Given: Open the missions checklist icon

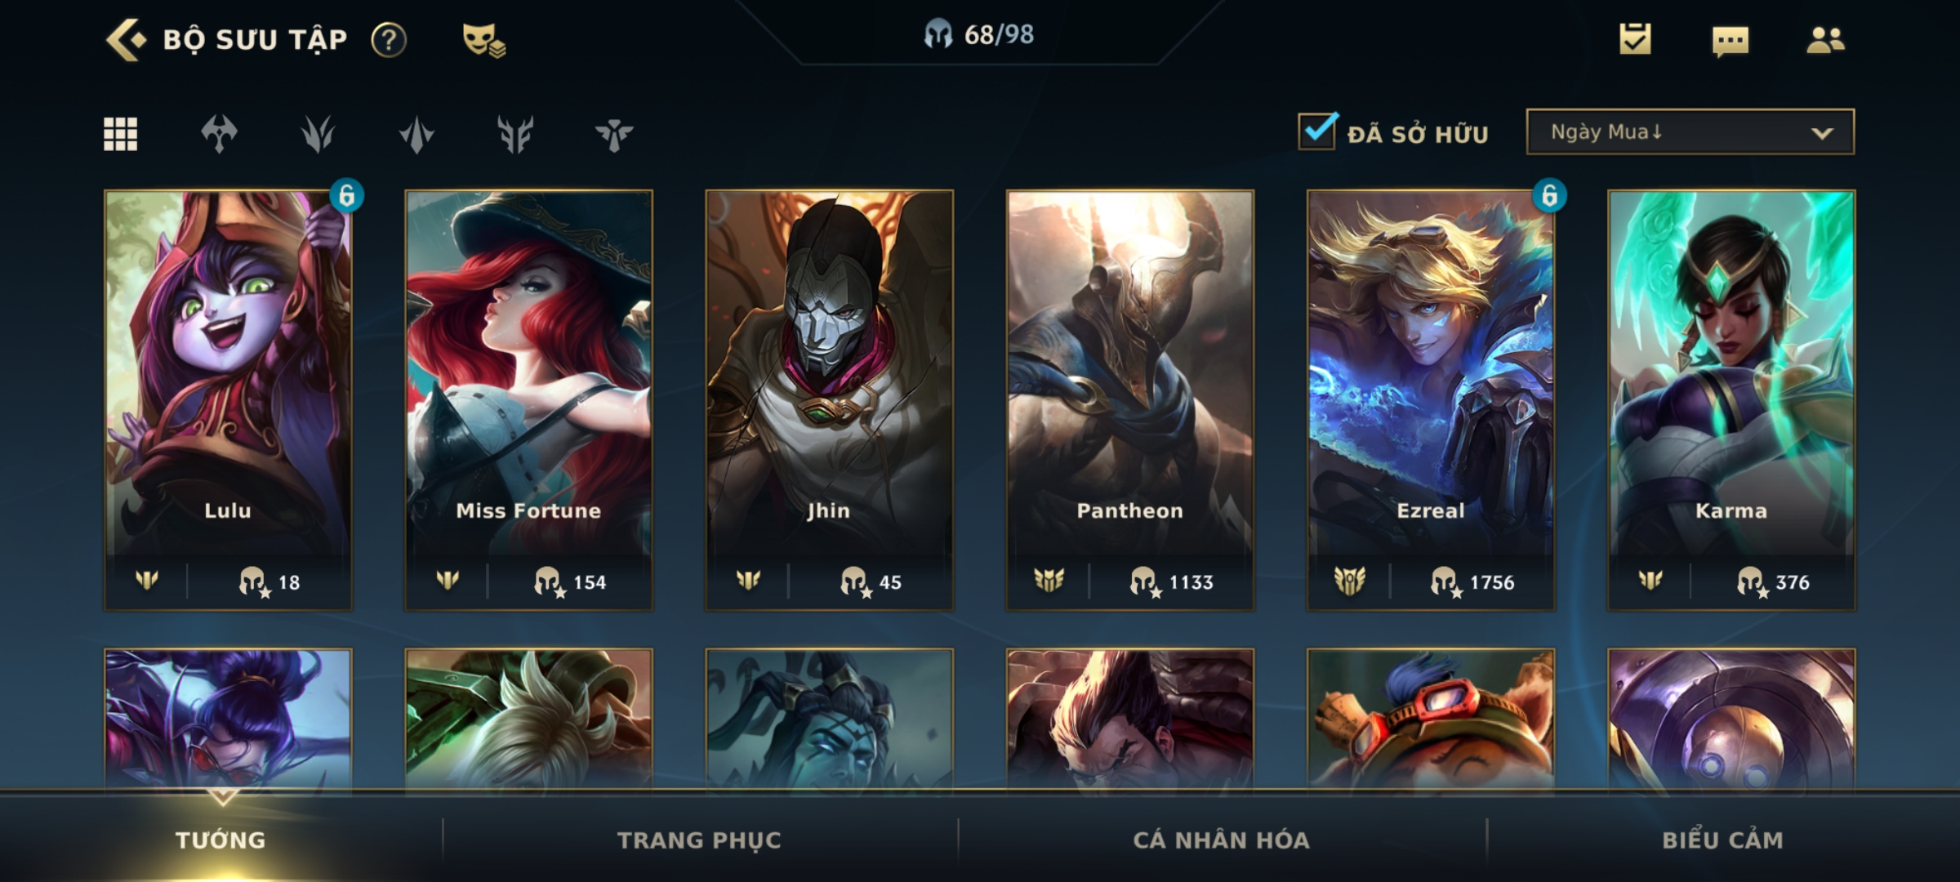Looking at the screenshot, I should pos(1635,39).
